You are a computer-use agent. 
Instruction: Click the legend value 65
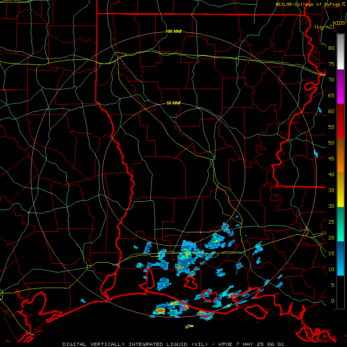pos(331,96)
